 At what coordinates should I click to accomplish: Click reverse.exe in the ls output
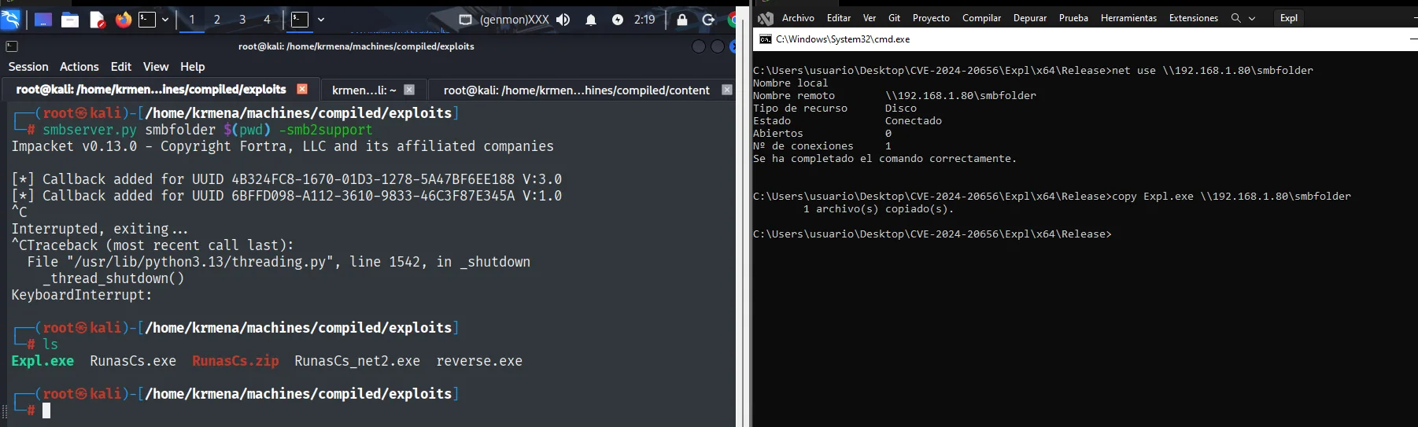[479, 361]
